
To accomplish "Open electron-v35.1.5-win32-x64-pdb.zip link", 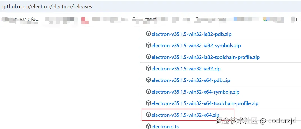I will [x=191, y=80].
